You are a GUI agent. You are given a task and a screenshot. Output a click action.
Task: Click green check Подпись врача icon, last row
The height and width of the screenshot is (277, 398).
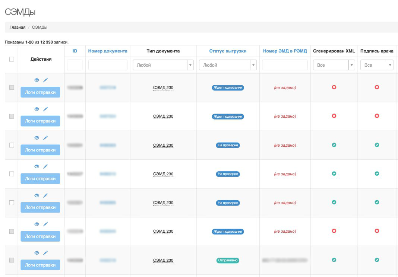click(377, 260)
